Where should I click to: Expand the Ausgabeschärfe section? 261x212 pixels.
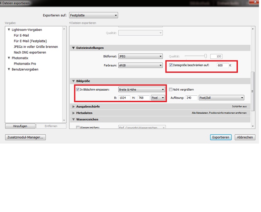tap(73, 107)
